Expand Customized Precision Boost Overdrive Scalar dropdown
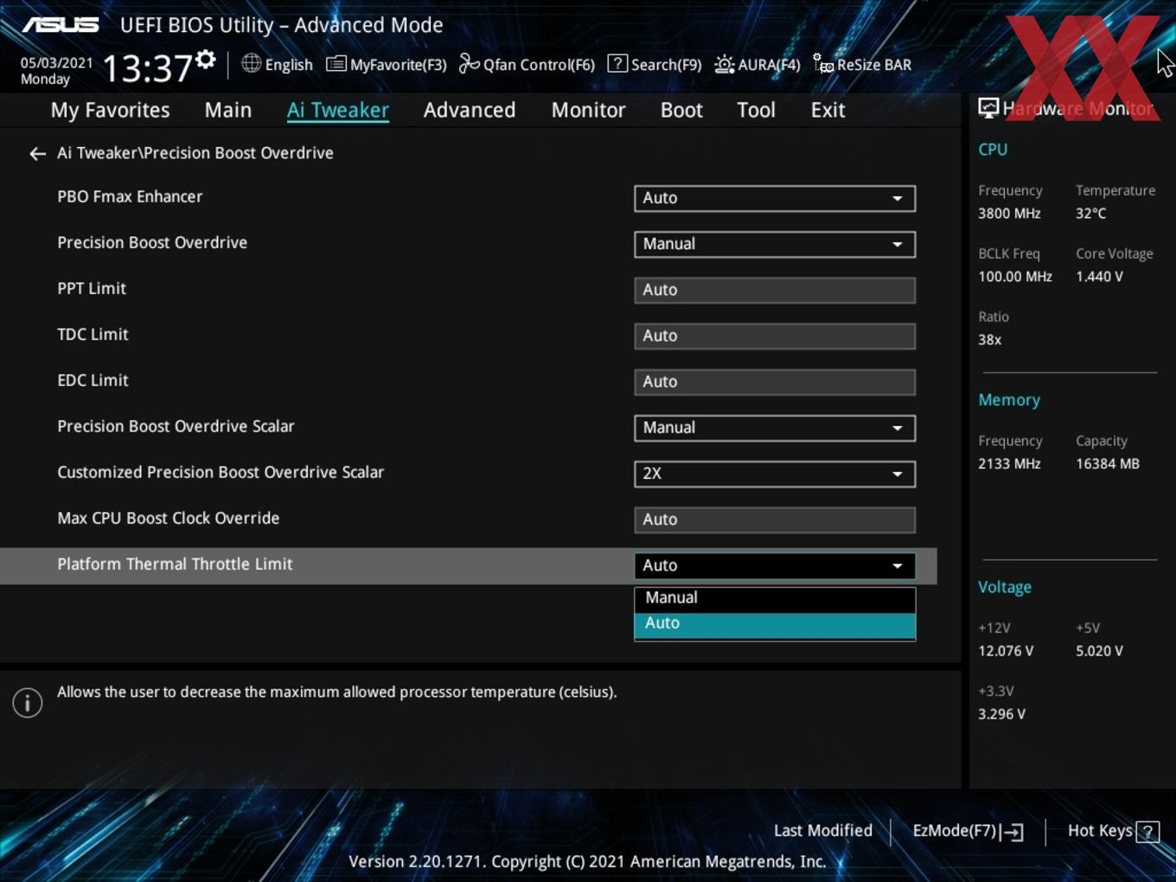This screenshot has width=1176, height=882. [x=775, y=474]
